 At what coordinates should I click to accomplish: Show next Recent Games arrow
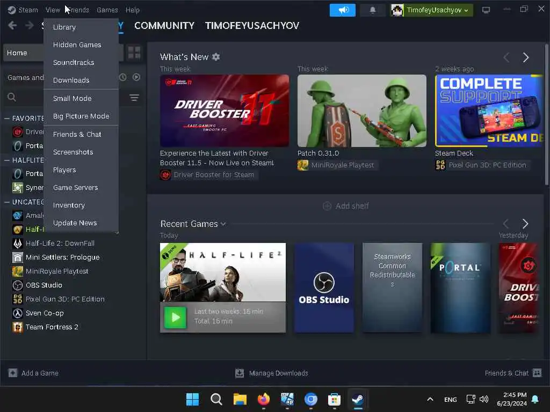[x=525, y=224]
